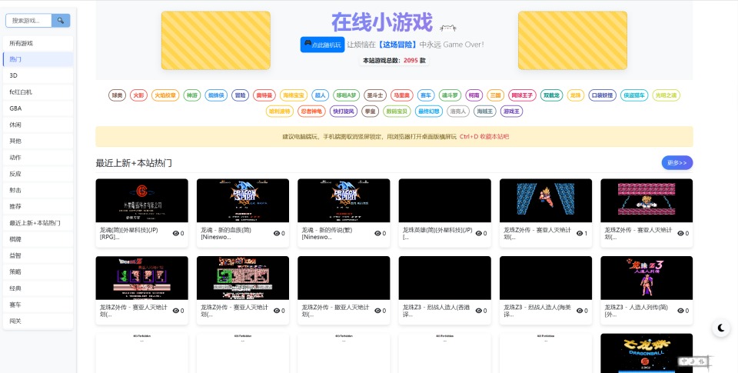Click the eye icon on 龙魂 - 新的血族 card

277,233
